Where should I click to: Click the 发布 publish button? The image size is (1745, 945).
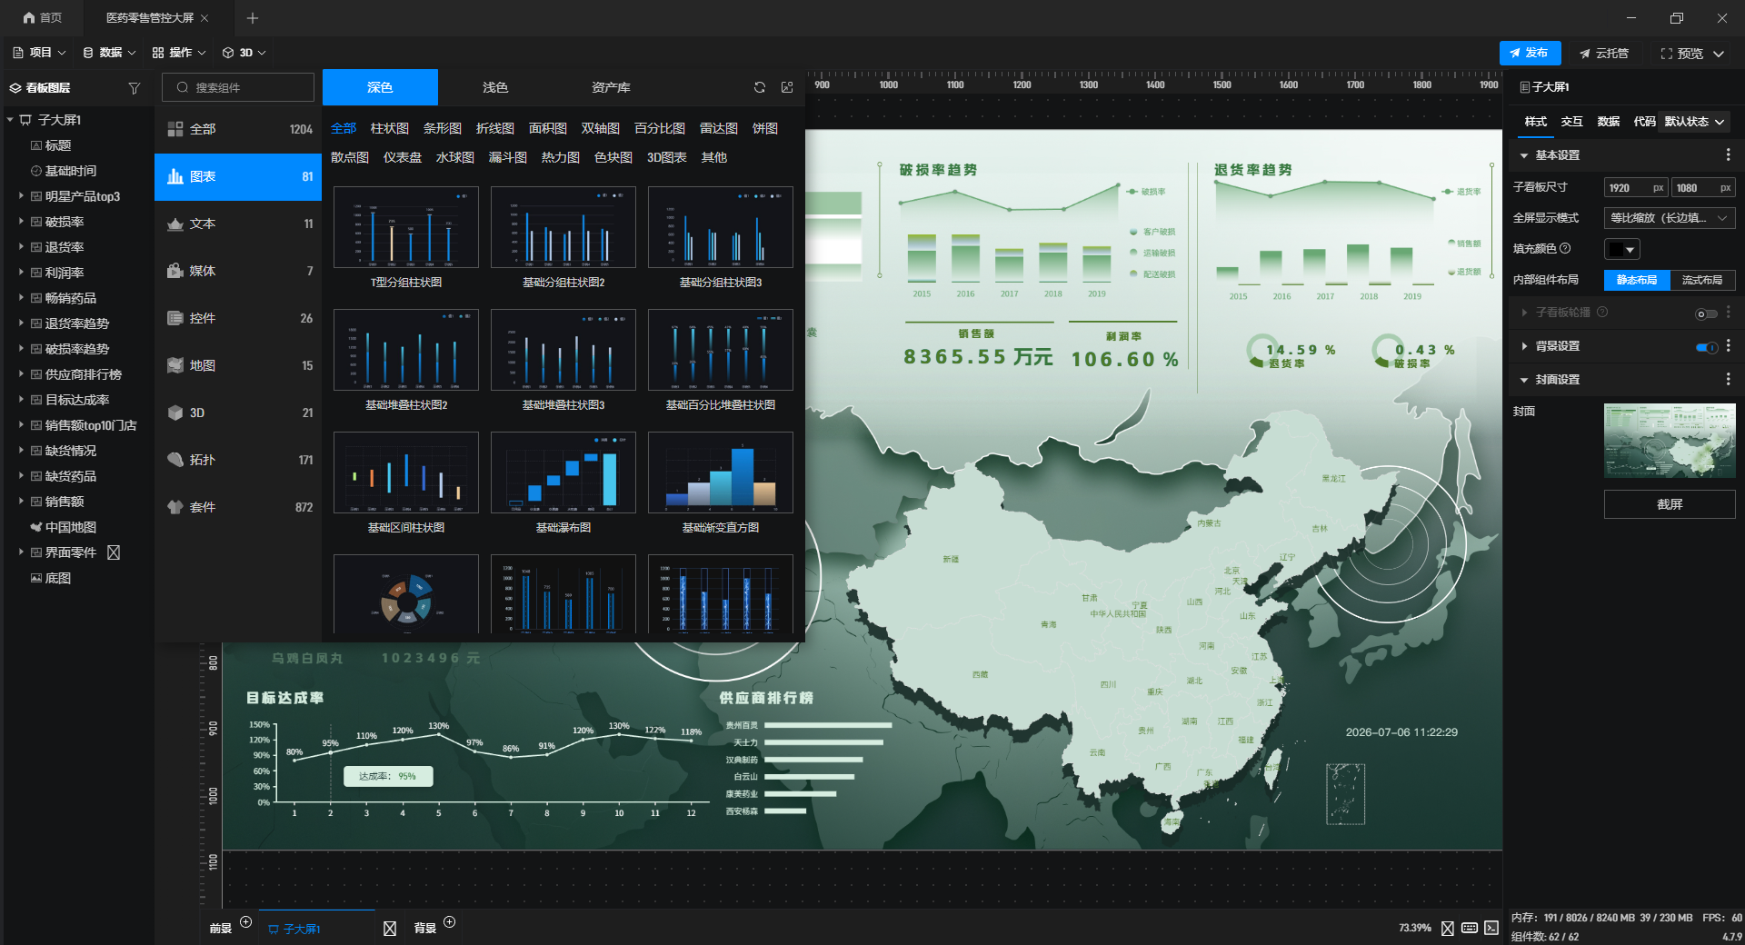click(1530, 53)
